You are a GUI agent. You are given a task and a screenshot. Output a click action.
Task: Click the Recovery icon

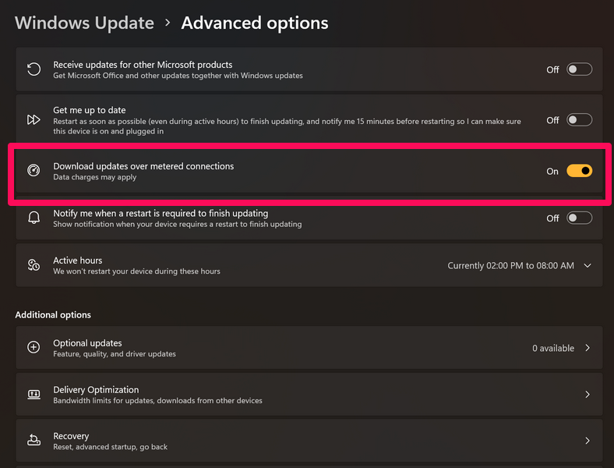[34, 441]
